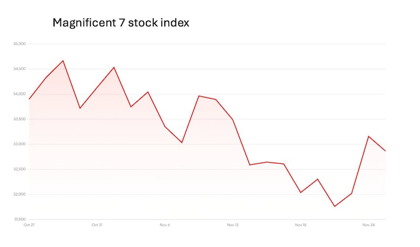Click the Nov 18 date label

(301, 225)
